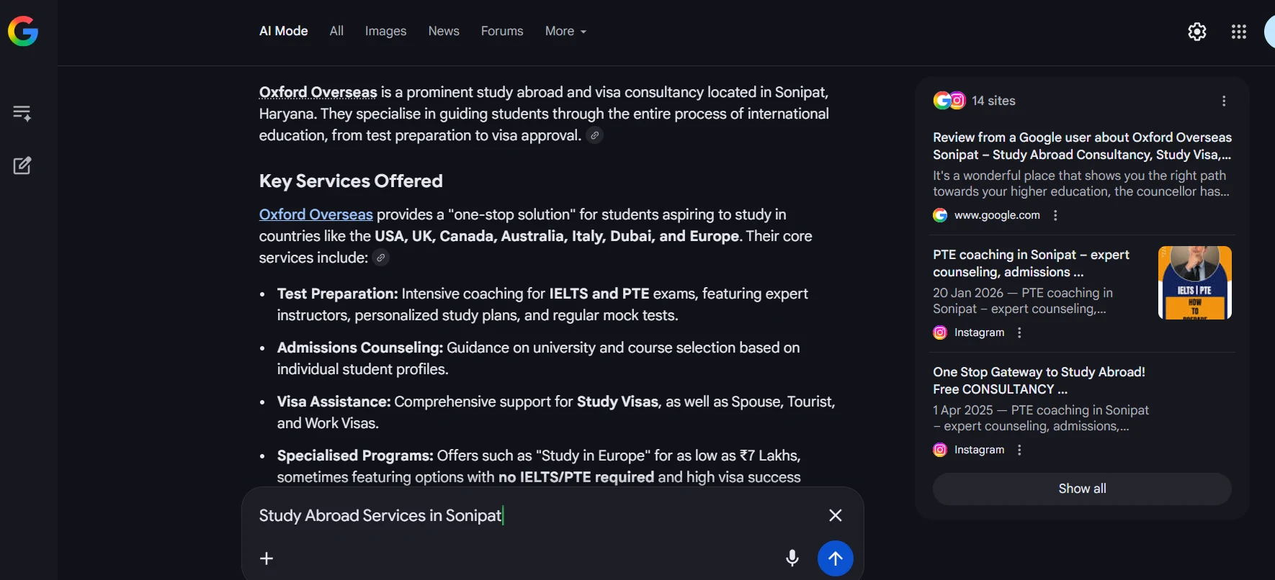Viewport: 1275px width, 580px height.
Task: Open the blue Oxford Overseas link
Action: click(x=316, y=214)
